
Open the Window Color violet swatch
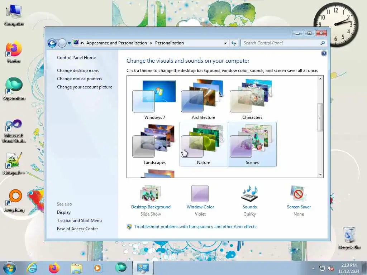200,194
